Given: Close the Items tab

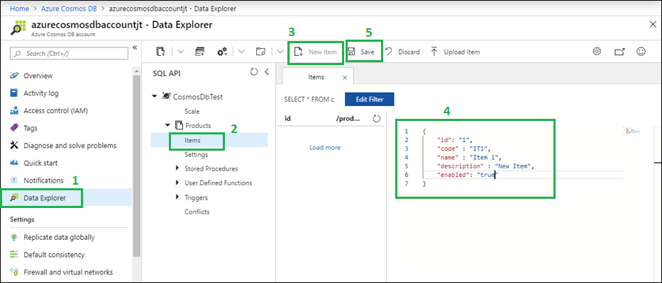Looking at the screenshot, I should [345, 78].
